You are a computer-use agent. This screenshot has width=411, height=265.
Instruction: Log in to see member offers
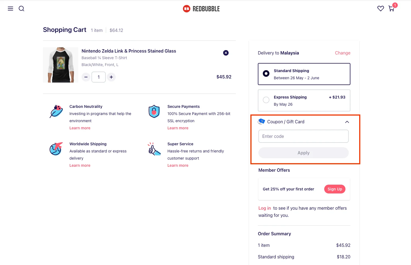pos(264,208)
